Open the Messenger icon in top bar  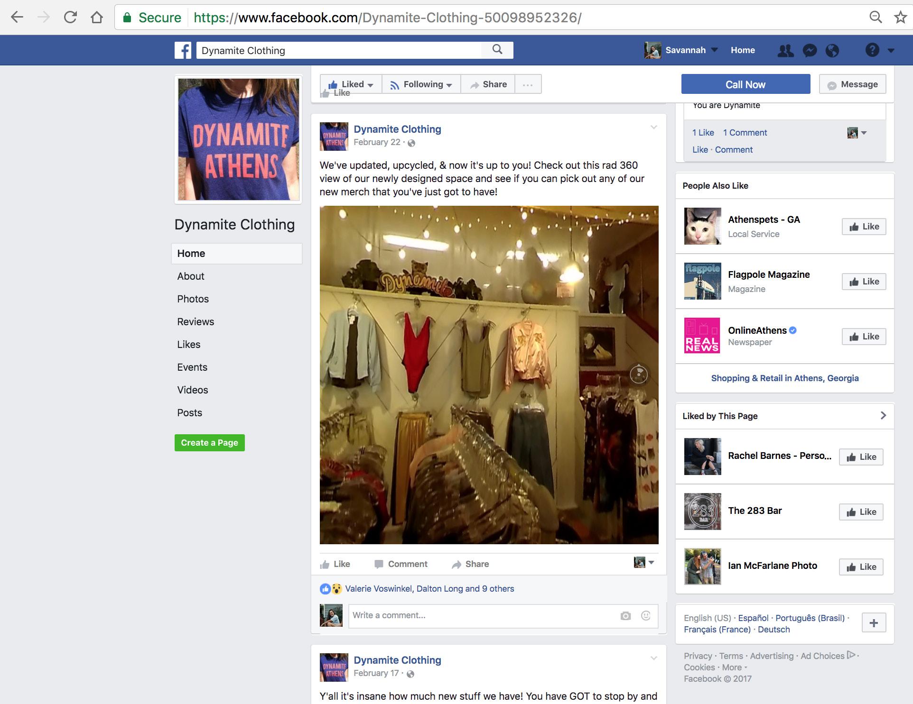[x=810, y=50]
